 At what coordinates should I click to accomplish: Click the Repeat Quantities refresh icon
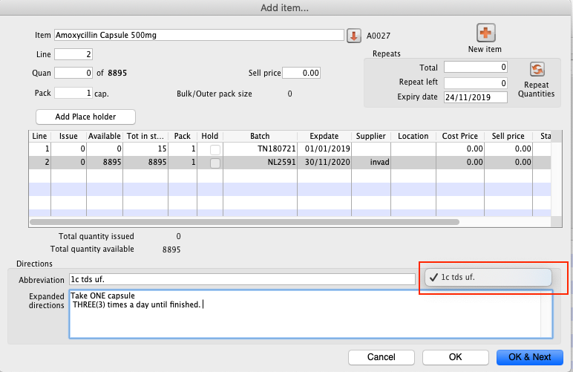point(537,69)
